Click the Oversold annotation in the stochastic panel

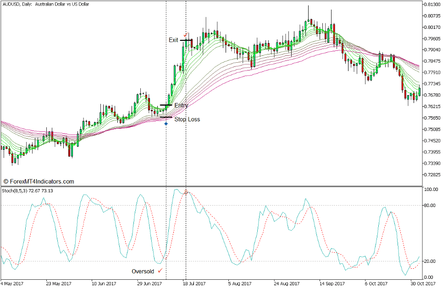pos(143,271)
